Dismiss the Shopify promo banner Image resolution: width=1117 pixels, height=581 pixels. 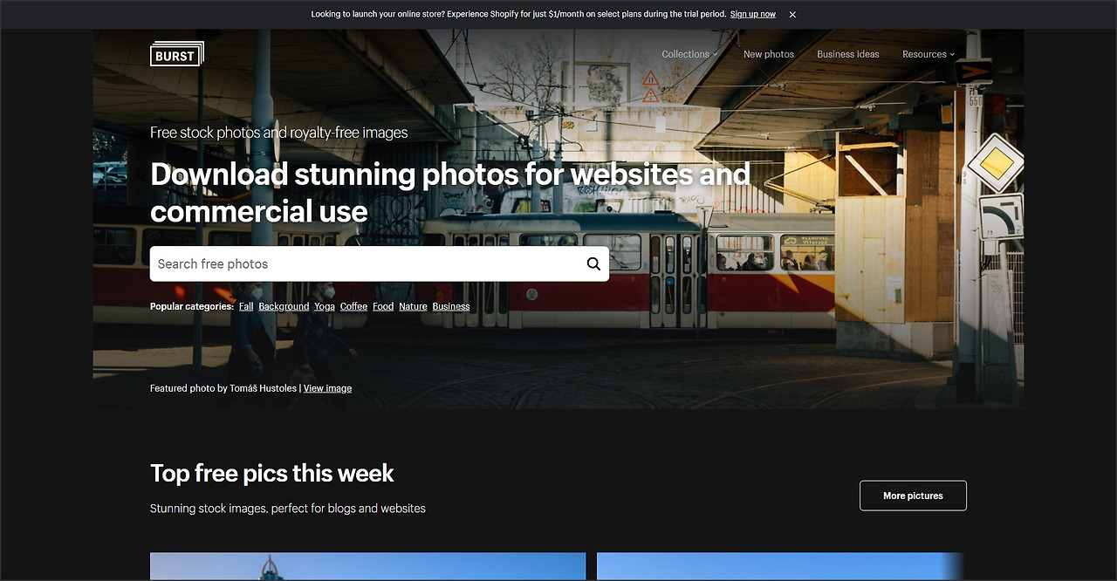tap(792, 14)
